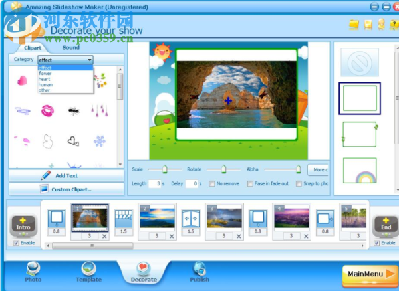
Task: Select the rainbow frame thumbnail
Action: [360, 170]
